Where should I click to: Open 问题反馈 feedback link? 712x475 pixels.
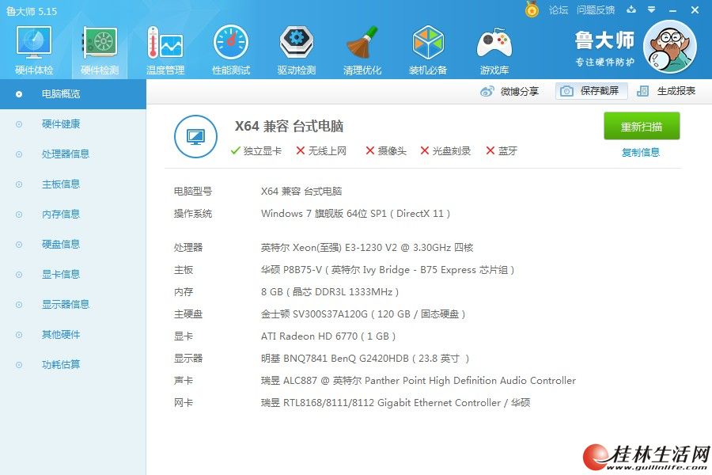[x=595, y=9]
